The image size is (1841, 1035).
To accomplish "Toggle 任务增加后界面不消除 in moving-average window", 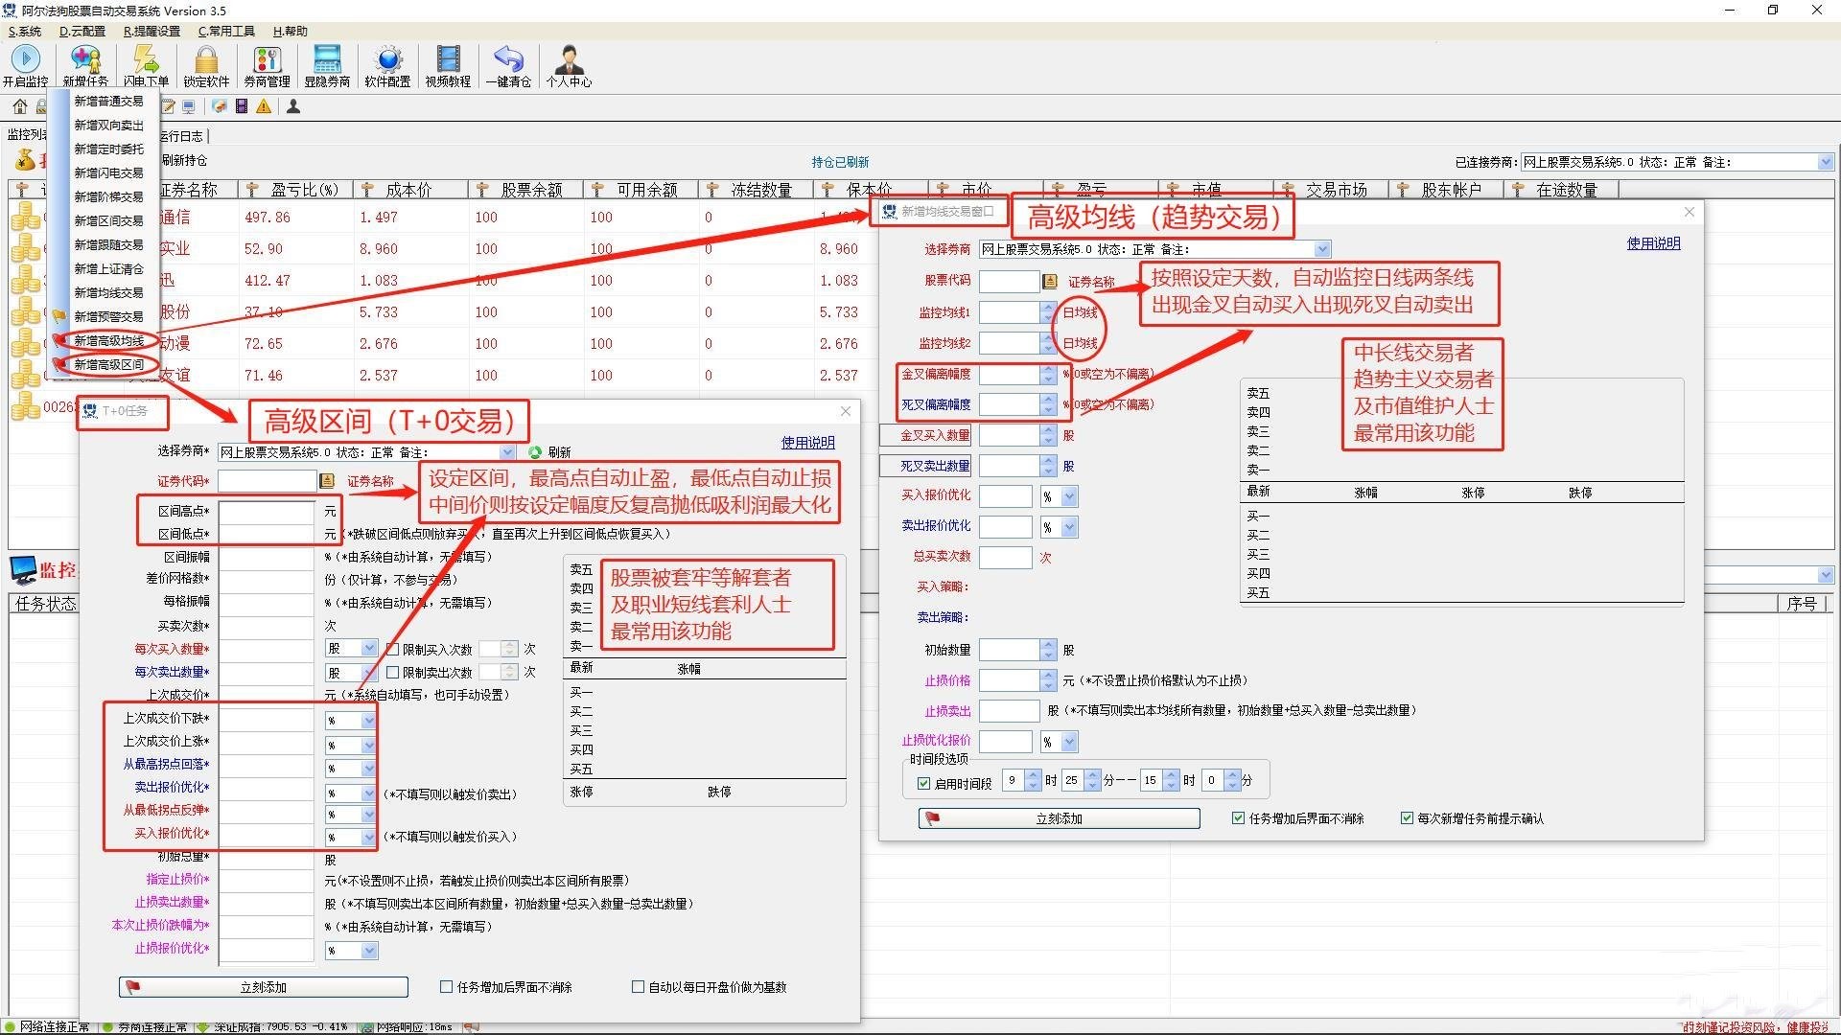I will pyautogui.click(x=1238, y=817).
